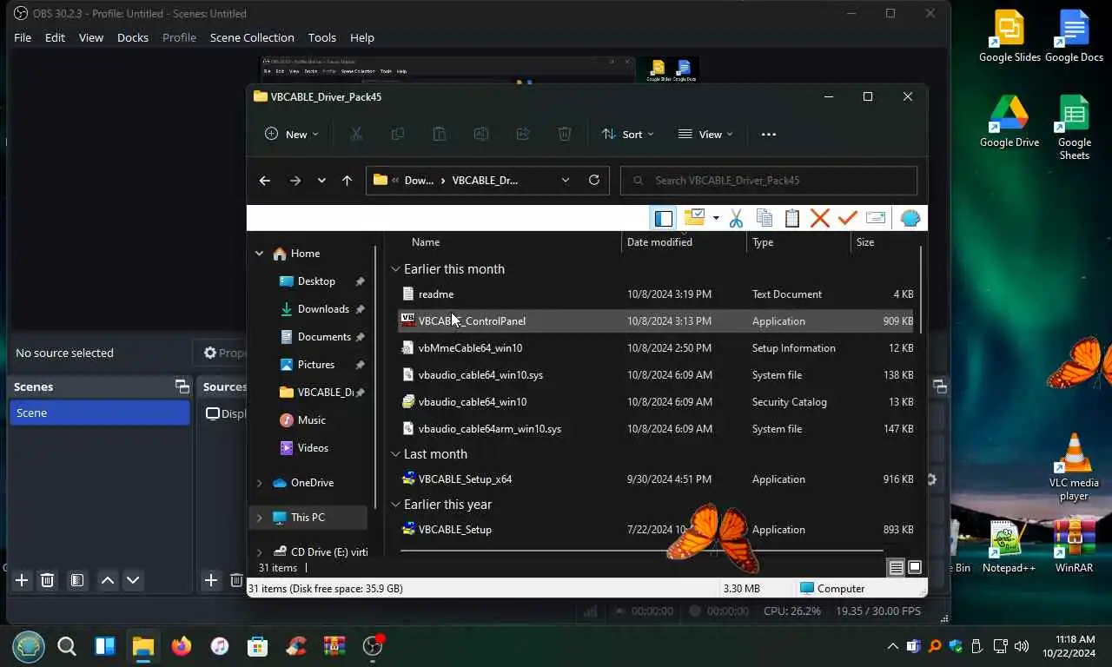The height and width of the screenshot is (667, 1112).
Task: Go up one folder level in Explorer
Action: (347, 181)
